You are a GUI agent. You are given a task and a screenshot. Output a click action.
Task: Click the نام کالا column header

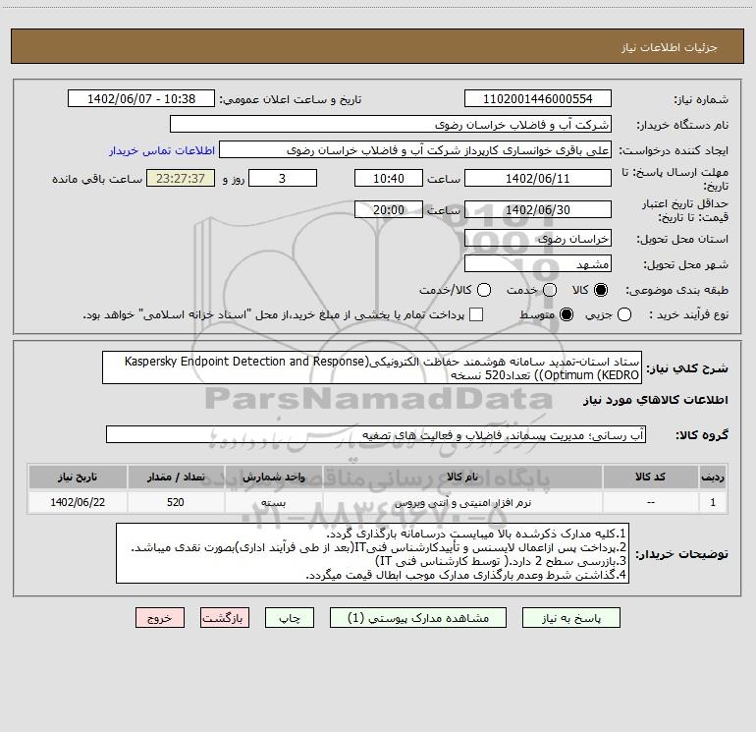462,477
